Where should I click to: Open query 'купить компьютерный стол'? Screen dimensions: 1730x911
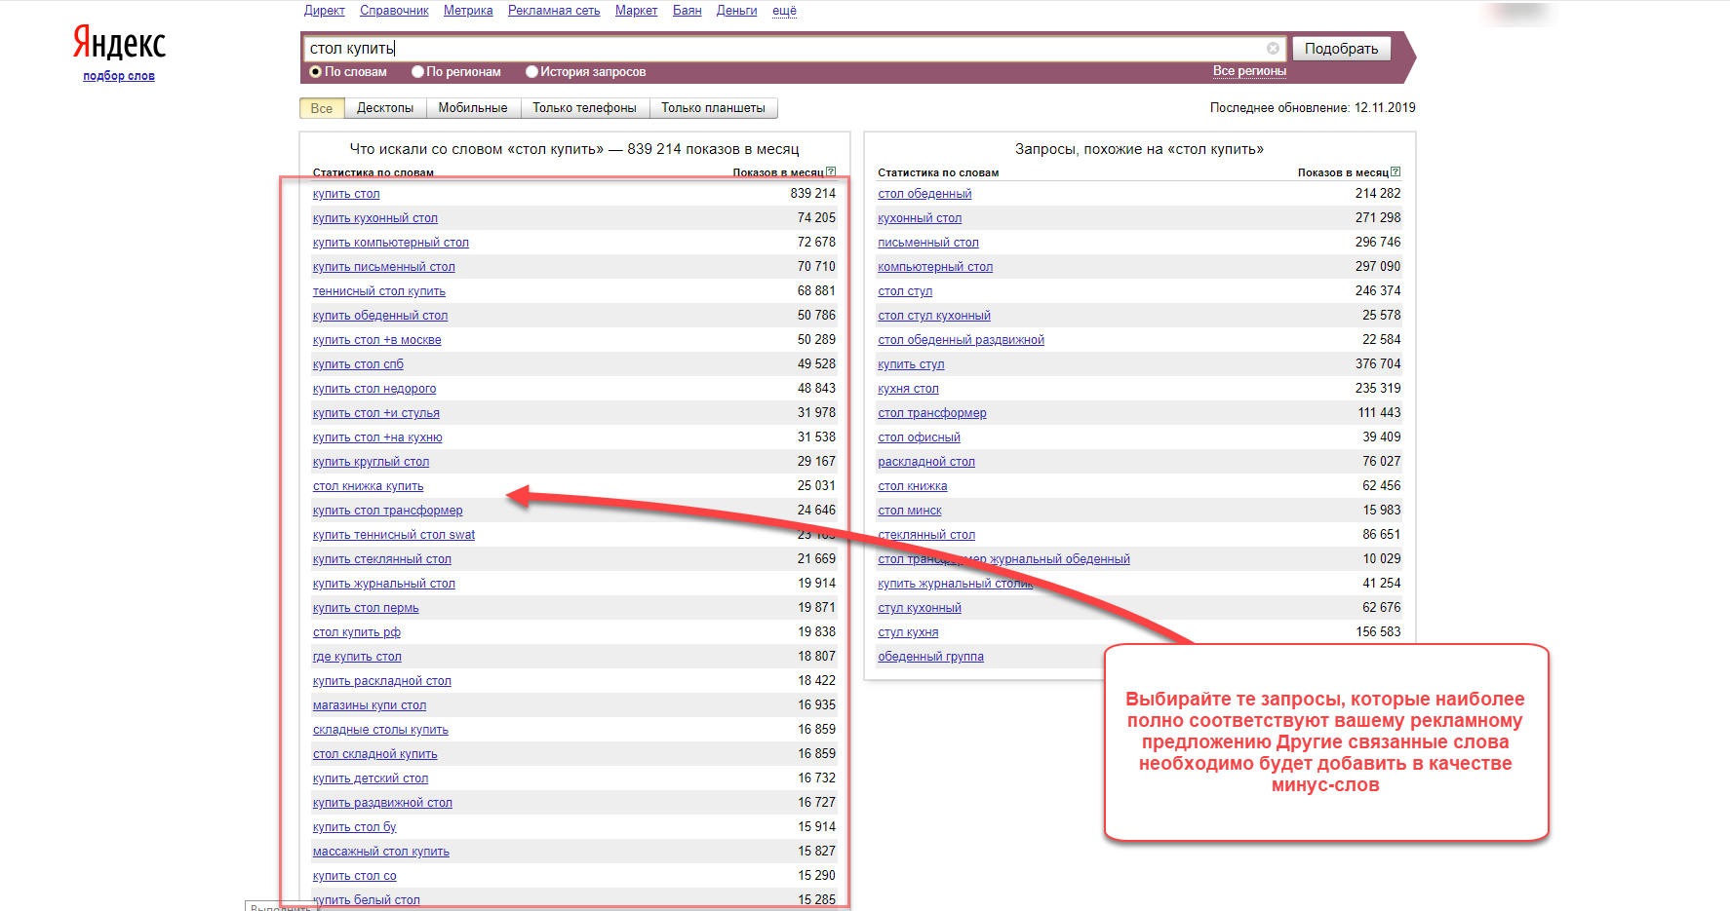[x=391, y=243]
